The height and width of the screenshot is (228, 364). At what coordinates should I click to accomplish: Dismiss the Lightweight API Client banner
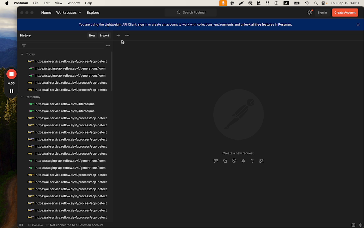[358, 24]
